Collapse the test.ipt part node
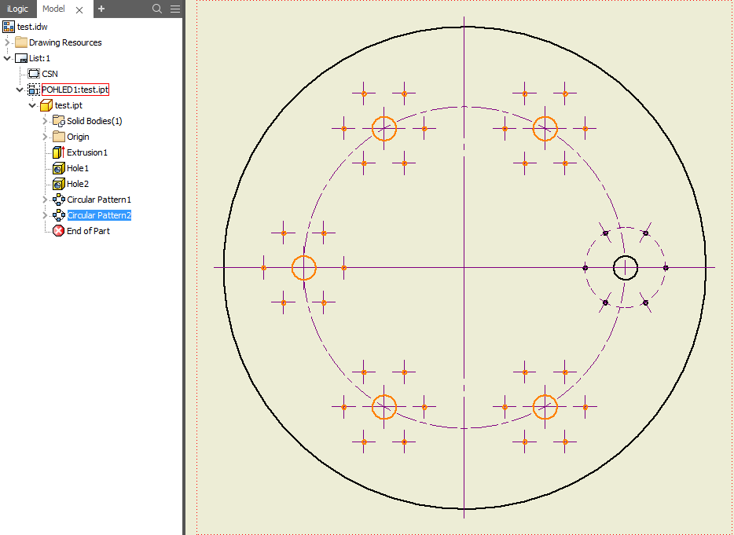This screenshot has height=535, width=734. (32, 105)
